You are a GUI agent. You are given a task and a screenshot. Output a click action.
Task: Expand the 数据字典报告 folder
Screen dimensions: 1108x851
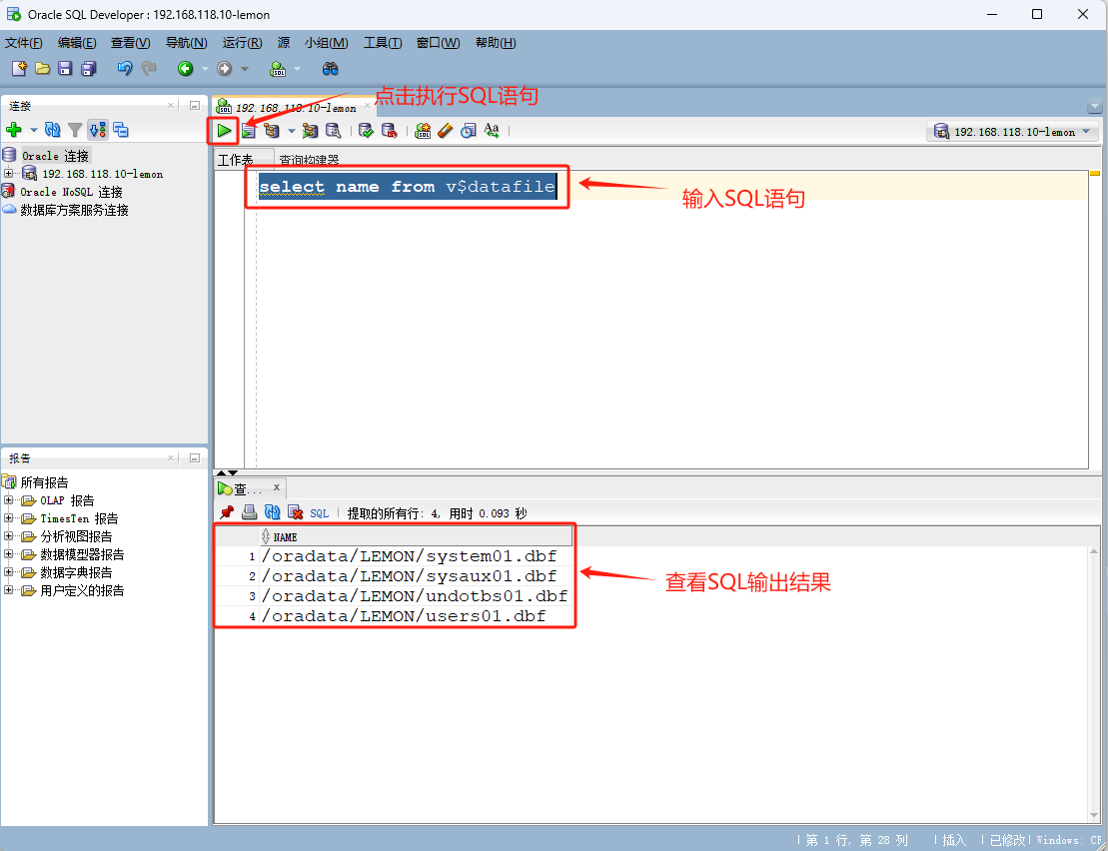(x=8, y=572)
